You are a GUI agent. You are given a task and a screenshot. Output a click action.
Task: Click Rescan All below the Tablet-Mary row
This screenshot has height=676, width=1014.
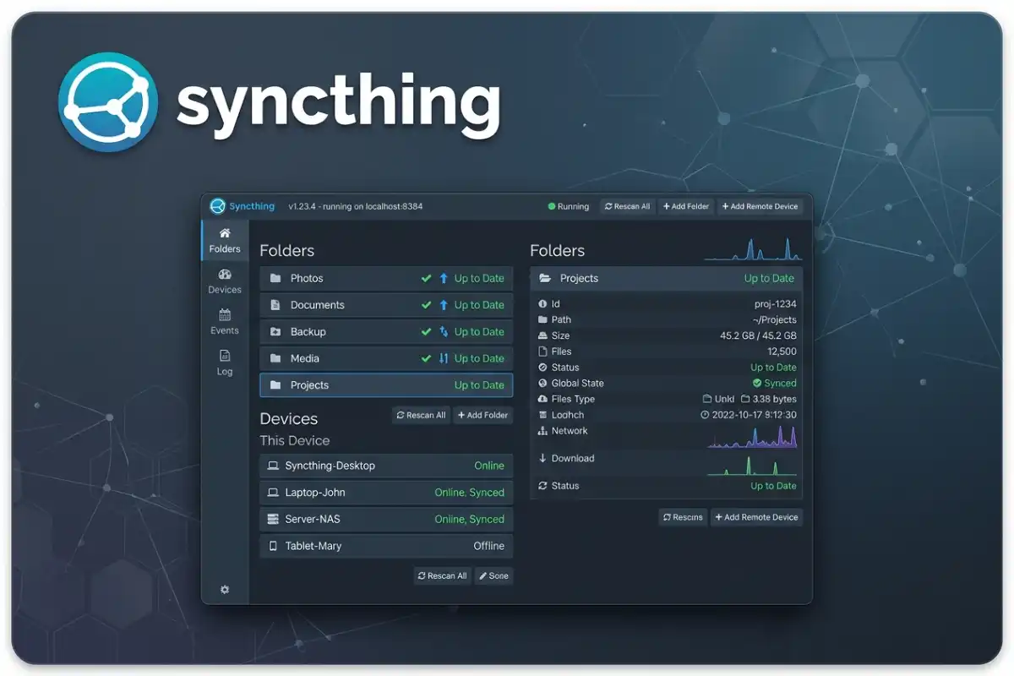pos(442,575)
